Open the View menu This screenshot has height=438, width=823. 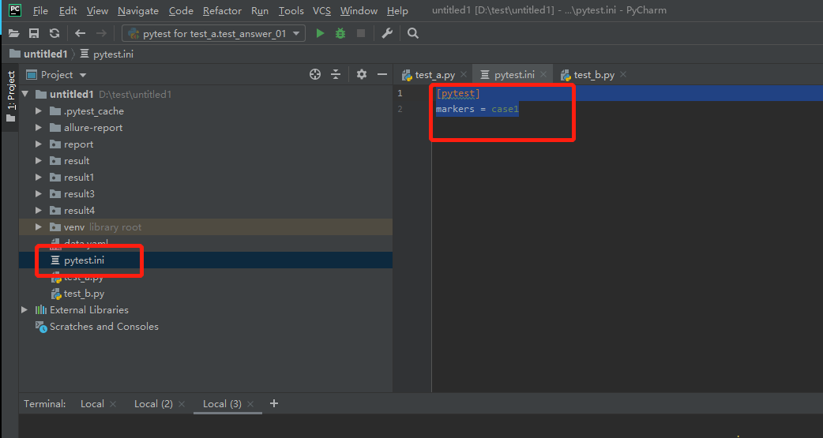point(97,10)
